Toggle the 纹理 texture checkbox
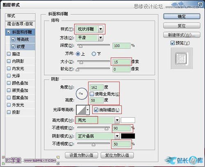205x167 pixels. tap(14, 47)
